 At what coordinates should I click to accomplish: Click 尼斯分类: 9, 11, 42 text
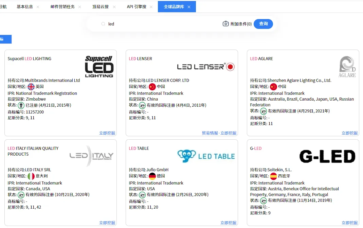pyautogui.click(x=24, y=207)
